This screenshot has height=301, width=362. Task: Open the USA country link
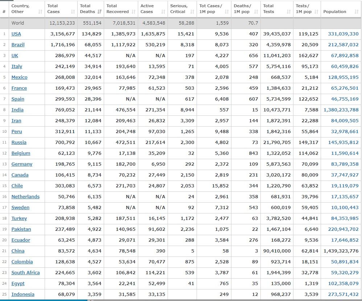[x=16, y=34]
